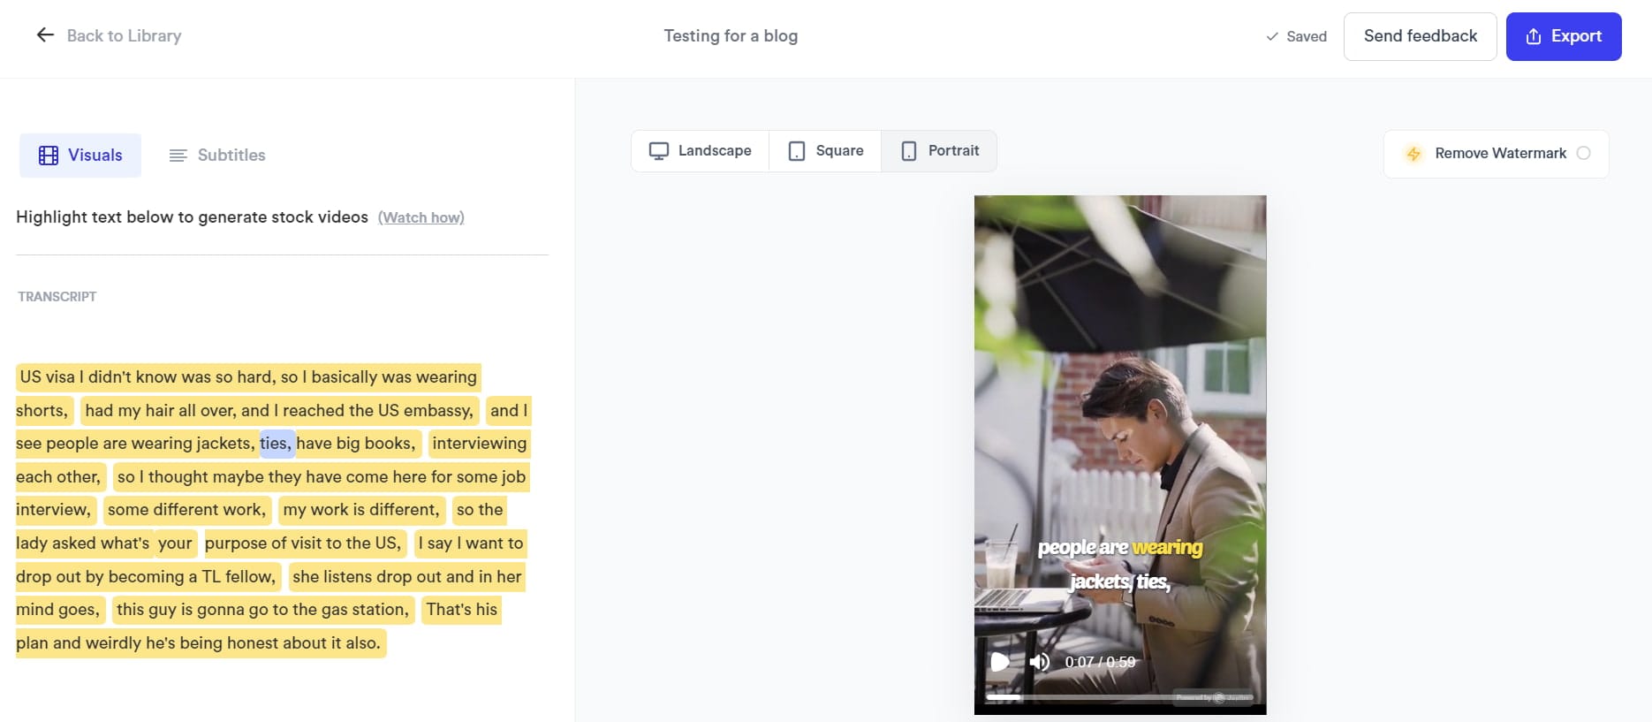
Task: Play the video preview
Action: pyautogui.click(x=999, y=662)
